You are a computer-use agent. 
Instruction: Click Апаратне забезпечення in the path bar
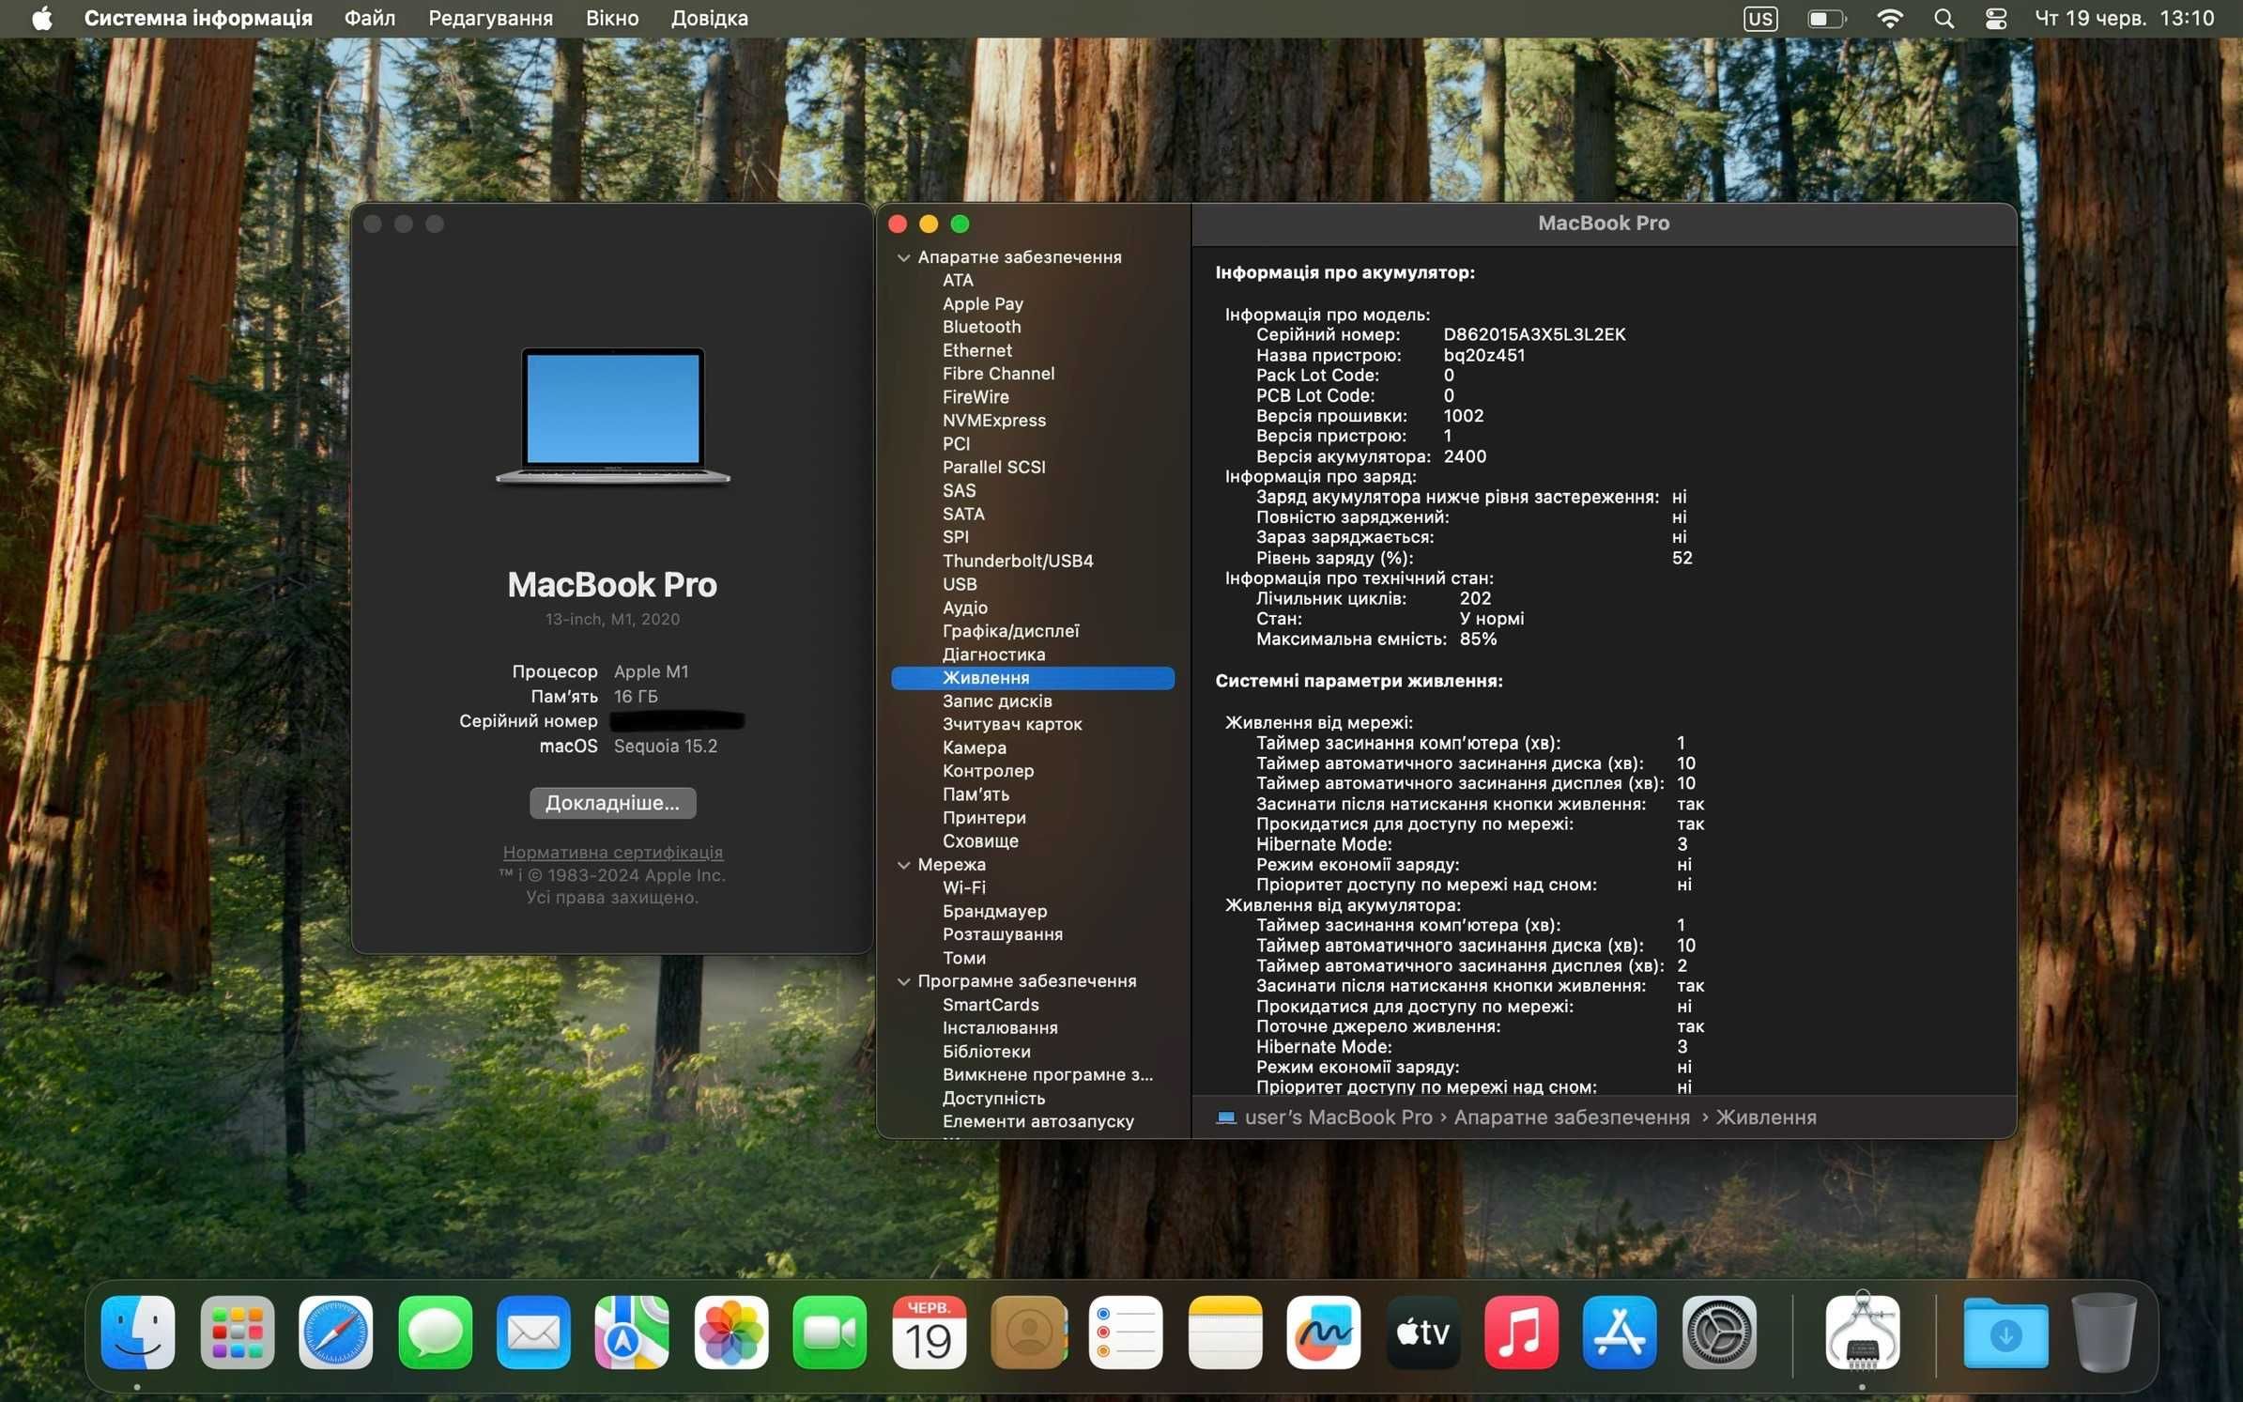click(x=1572, y=1117)
